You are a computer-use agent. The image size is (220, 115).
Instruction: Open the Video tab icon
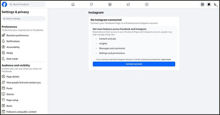click(147, 4)
